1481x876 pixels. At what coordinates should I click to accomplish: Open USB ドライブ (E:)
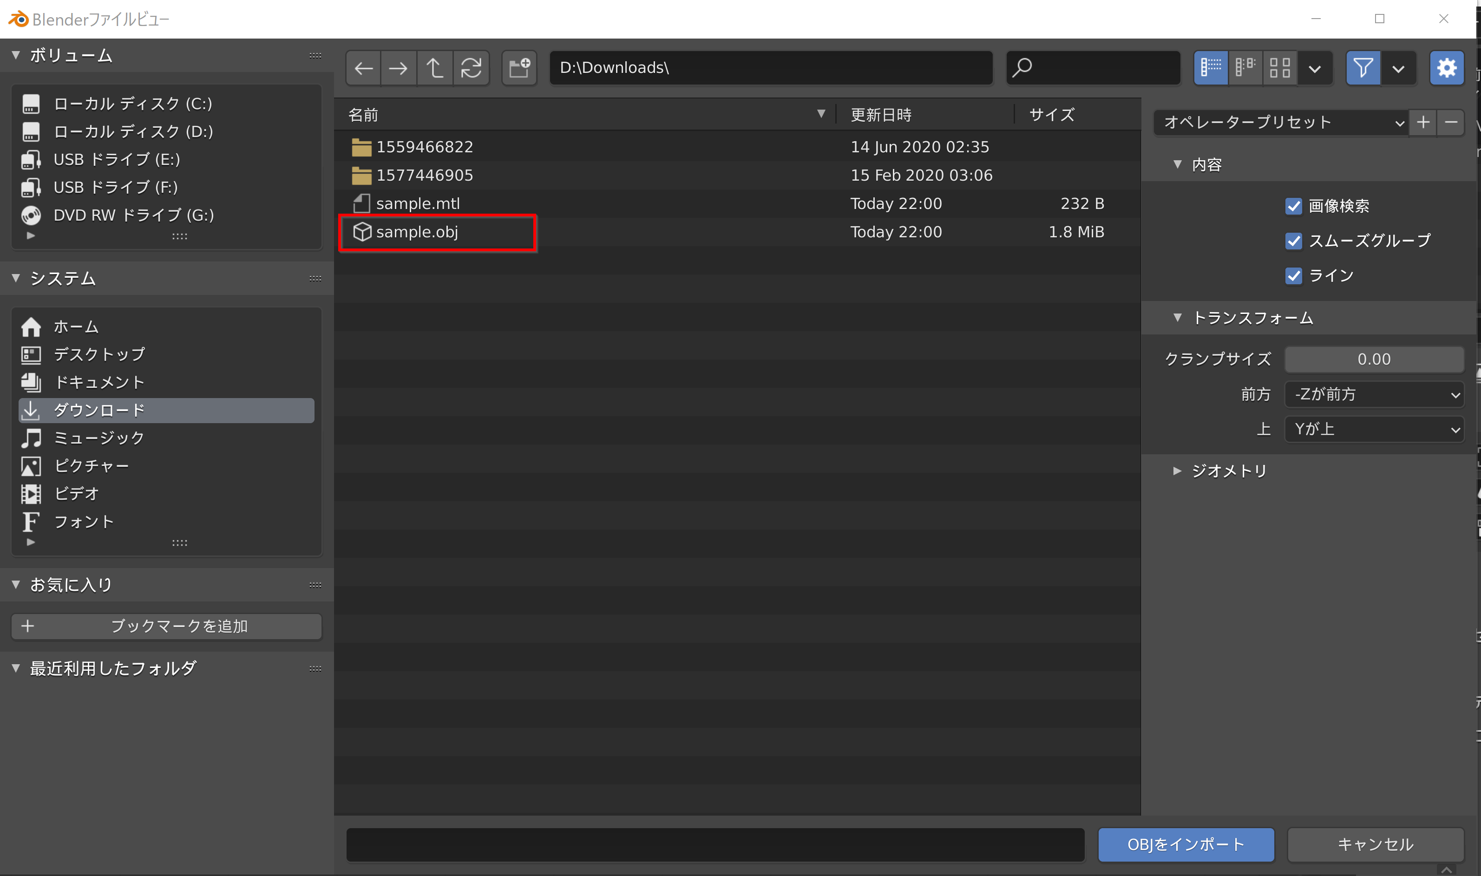tap(166, 159)
